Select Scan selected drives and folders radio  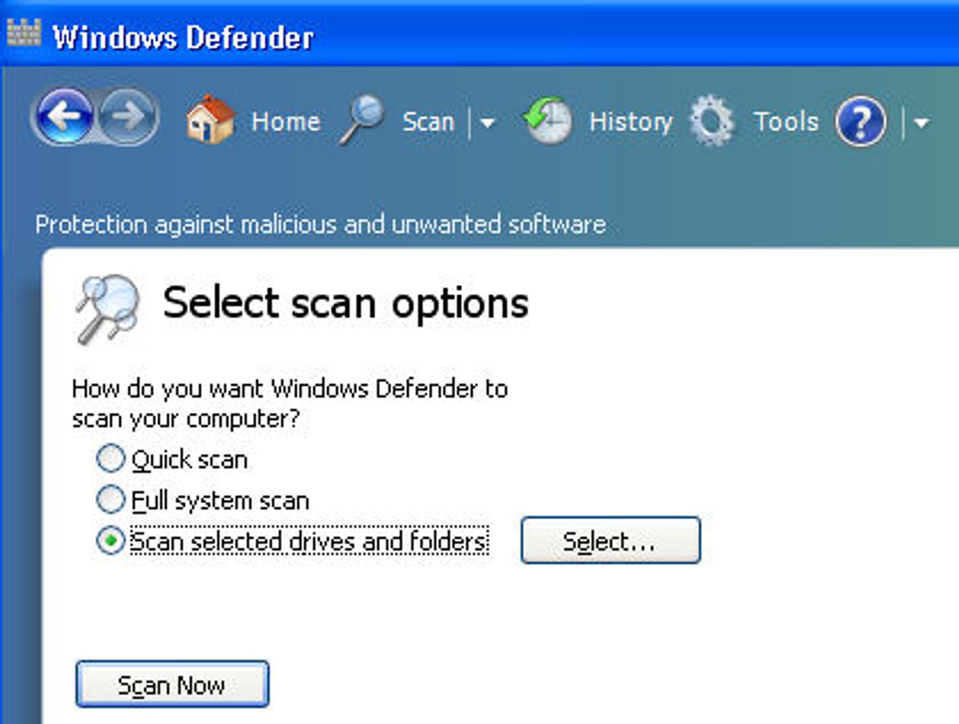pyautogui.click(x=111, y=541)
